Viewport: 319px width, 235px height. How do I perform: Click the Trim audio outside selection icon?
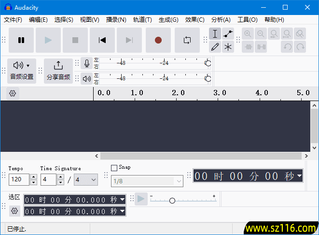(x=248, y=47)
